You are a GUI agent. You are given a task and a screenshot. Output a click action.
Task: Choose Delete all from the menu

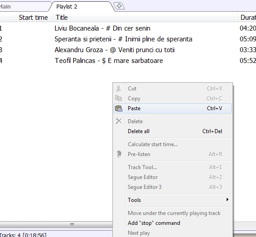(172, 131)
